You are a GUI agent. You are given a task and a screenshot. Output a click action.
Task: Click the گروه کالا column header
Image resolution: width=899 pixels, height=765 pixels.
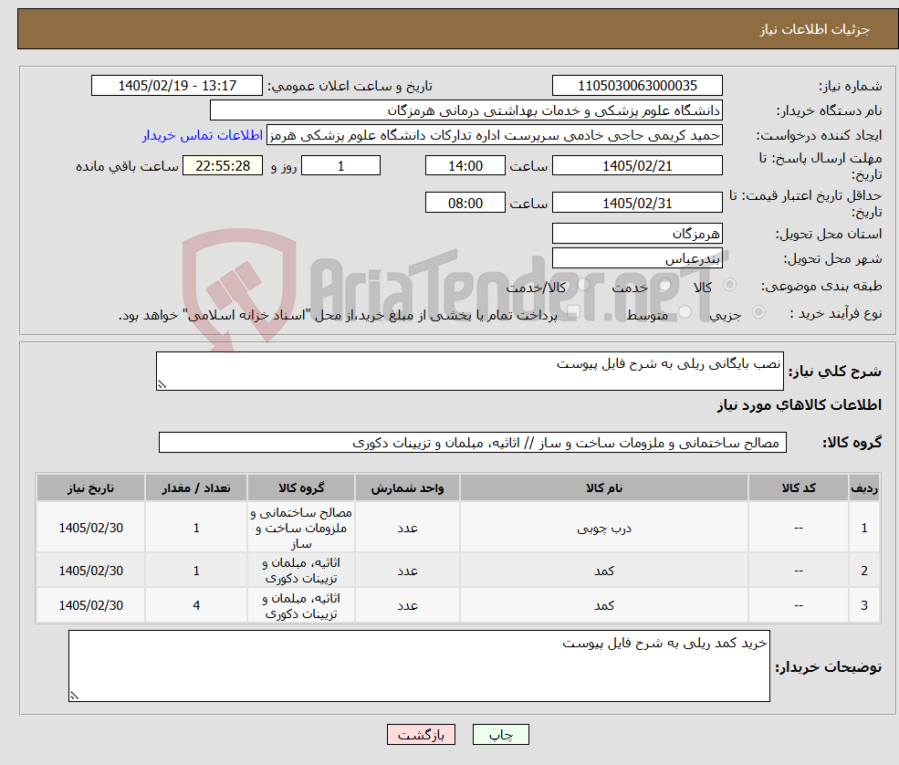[x=301, y=487]
